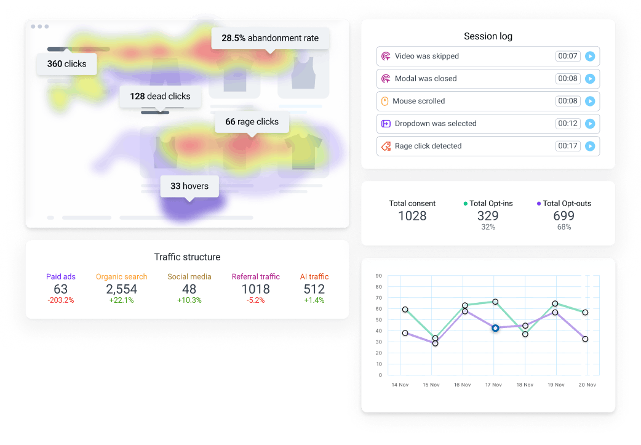The height and width of the screenshot is (445, 641).
Task: Open the '360 clicks' heatmap tooltip
Action: (x=66, y=63)
